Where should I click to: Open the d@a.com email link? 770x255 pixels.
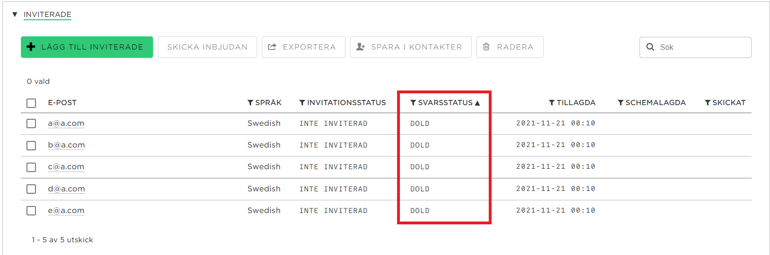tap(67, 189)
